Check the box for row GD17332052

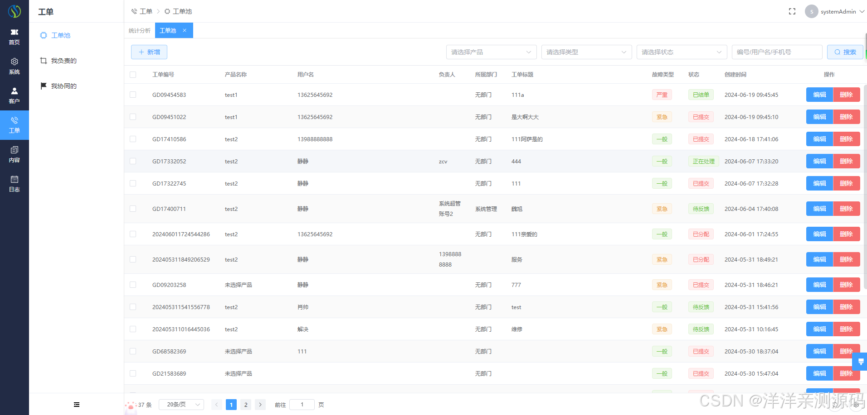click(133, 161)
